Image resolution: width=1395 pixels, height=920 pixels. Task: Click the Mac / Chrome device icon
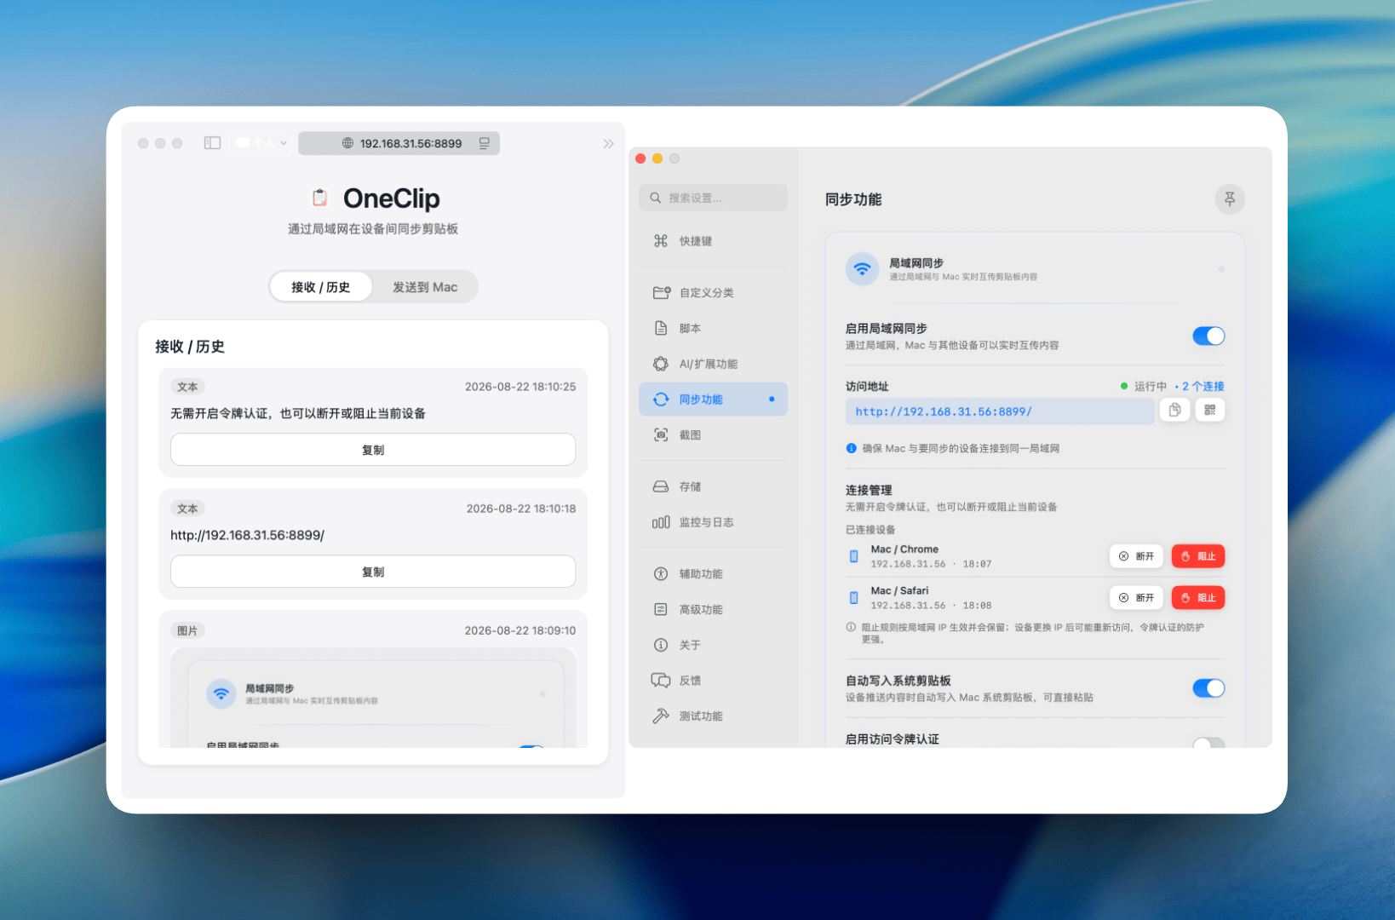click(854, 556)
